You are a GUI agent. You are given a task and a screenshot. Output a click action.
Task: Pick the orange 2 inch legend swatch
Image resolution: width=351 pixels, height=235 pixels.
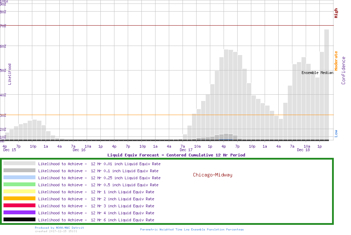19,199
